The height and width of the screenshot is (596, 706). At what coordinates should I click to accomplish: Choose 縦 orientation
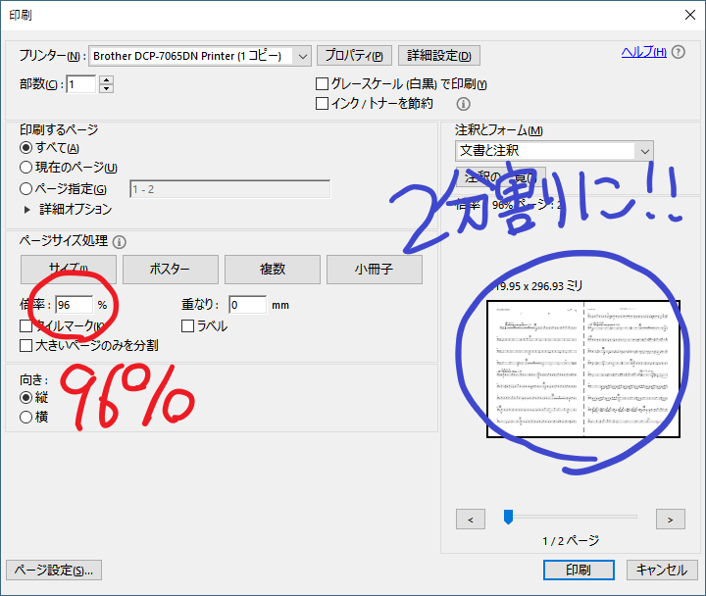tap(26, 397)
